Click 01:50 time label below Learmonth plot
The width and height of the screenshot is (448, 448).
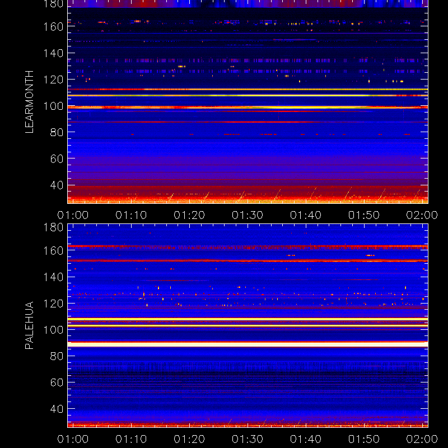[x=363, y=215]
